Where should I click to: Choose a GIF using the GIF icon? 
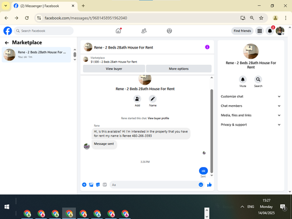click(105, 185)
